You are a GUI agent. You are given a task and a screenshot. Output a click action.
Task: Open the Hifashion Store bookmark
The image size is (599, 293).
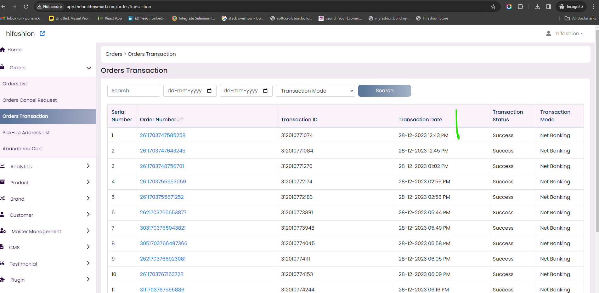432,18
